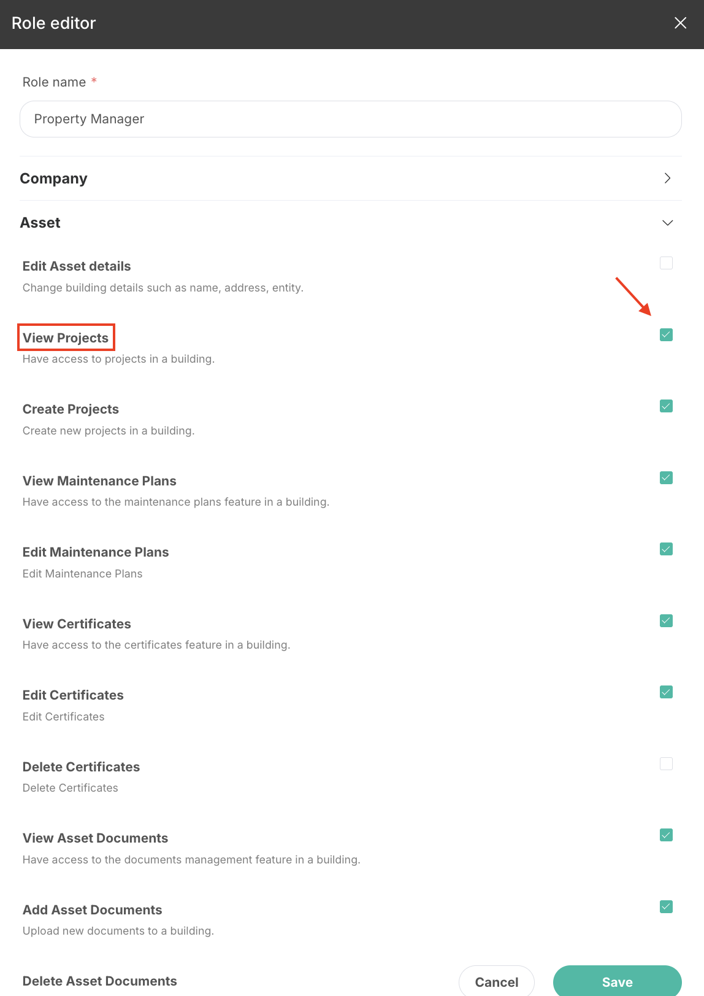Screen dimensions: 704x996
Task: Click the Company section heading
Action: tap(54, 179)
